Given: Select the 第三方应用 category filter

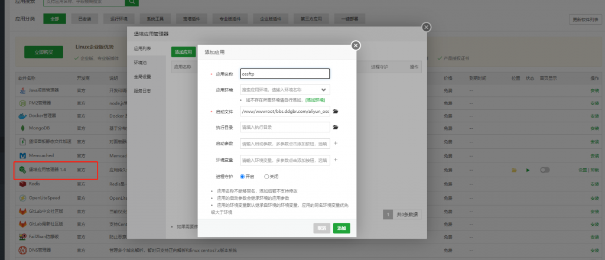Looking at the screenshot, I should pos(311,18).
